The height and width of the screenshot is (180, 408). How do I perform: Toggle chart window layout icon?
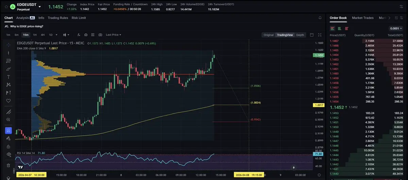coord(312,35)
